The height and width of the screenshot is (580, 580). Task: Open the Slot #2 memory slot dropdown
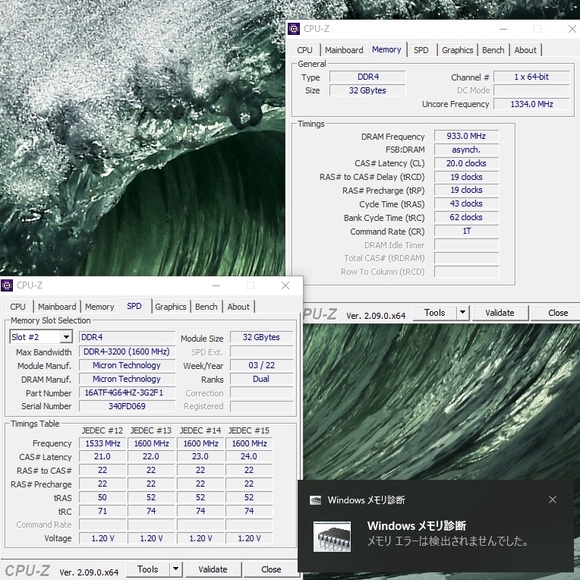pyautogui.click(x=66, y=337)
